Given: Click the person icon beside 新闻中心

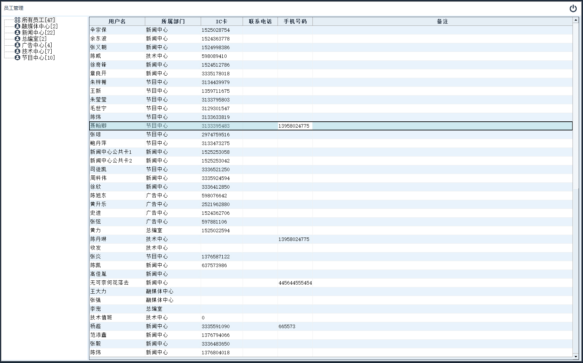Looking at the screenshot, I should tap(17, 32).
